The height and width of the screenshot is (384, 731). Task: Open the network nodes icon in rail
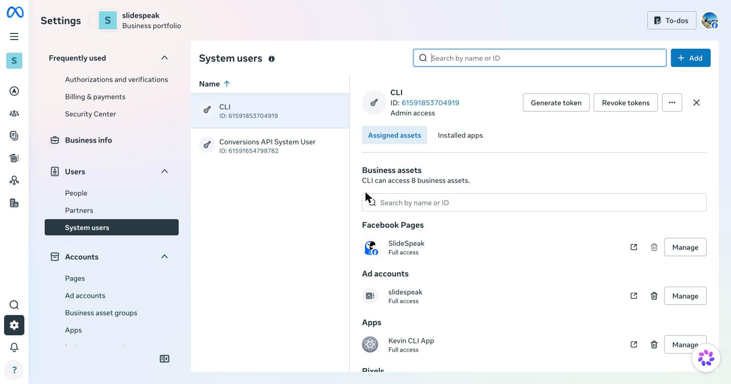(x=14, y=181)
